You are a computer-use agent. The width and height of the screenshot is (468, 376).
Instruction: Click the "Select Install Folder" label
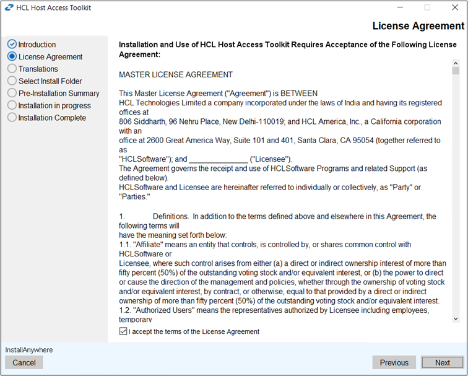[50, 81]
